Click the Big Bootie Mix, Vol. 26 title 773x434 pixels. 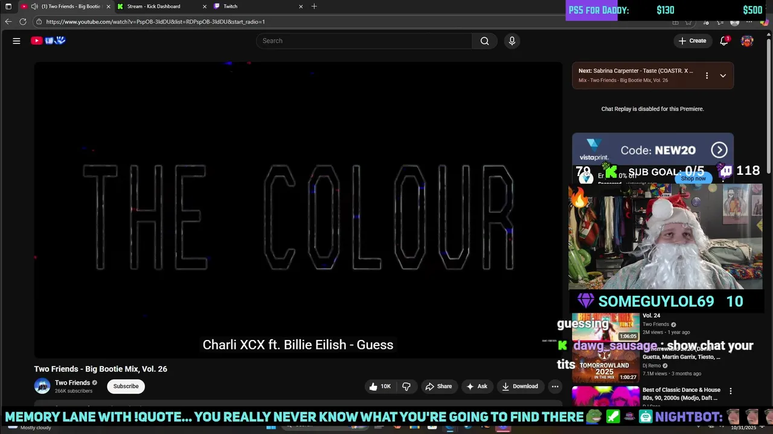[x=101, y=369]
